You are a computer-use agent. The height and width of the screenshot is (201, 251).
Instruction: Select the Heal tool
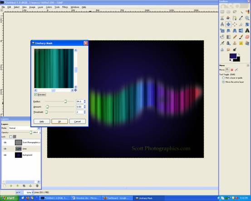(241, 43)
